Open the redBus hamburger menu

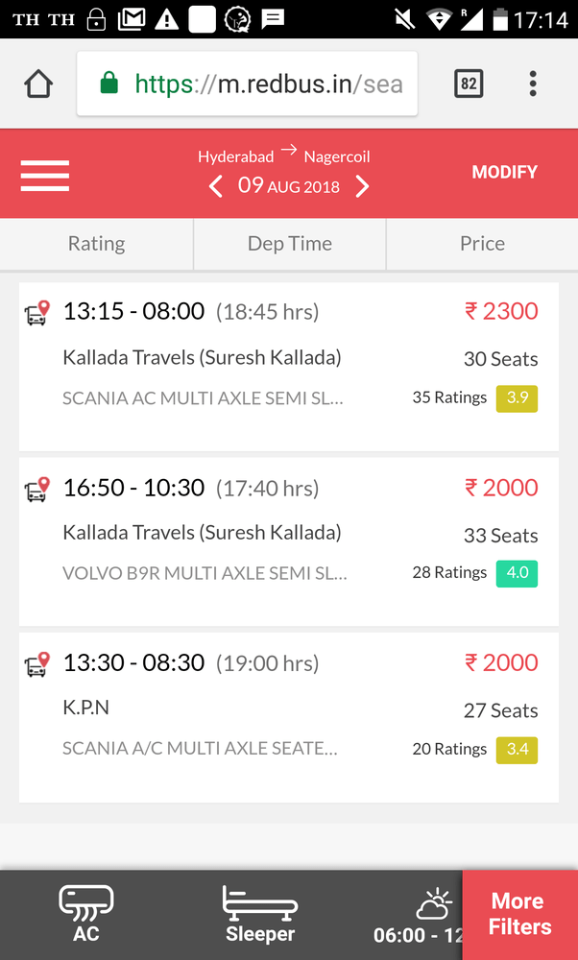click(44, 175)
